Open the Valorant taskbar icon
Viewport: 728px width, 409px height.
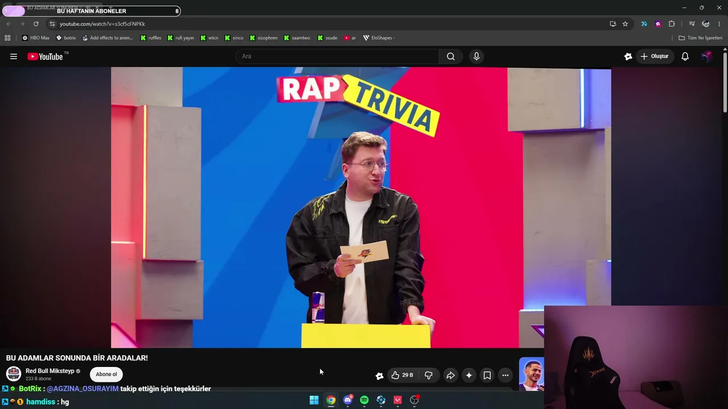398,400
